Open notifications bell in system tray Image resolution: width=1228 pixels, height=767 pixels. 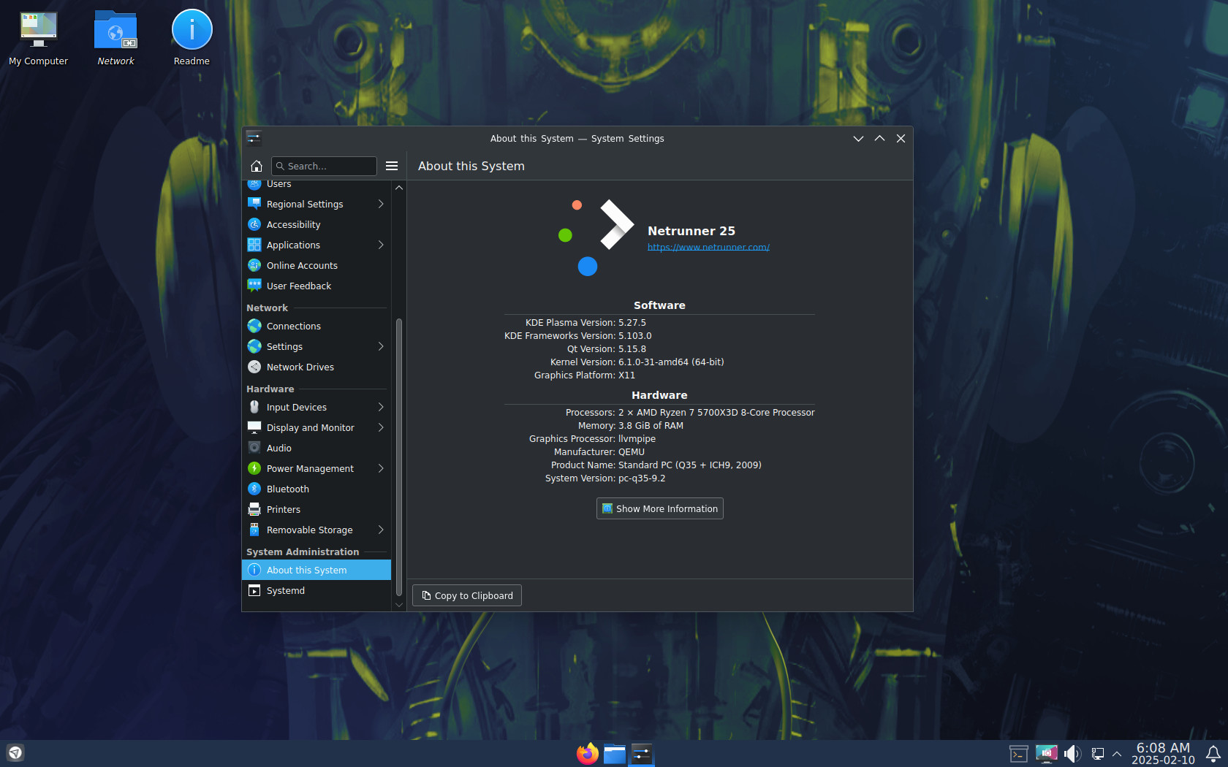(1213, 753)
